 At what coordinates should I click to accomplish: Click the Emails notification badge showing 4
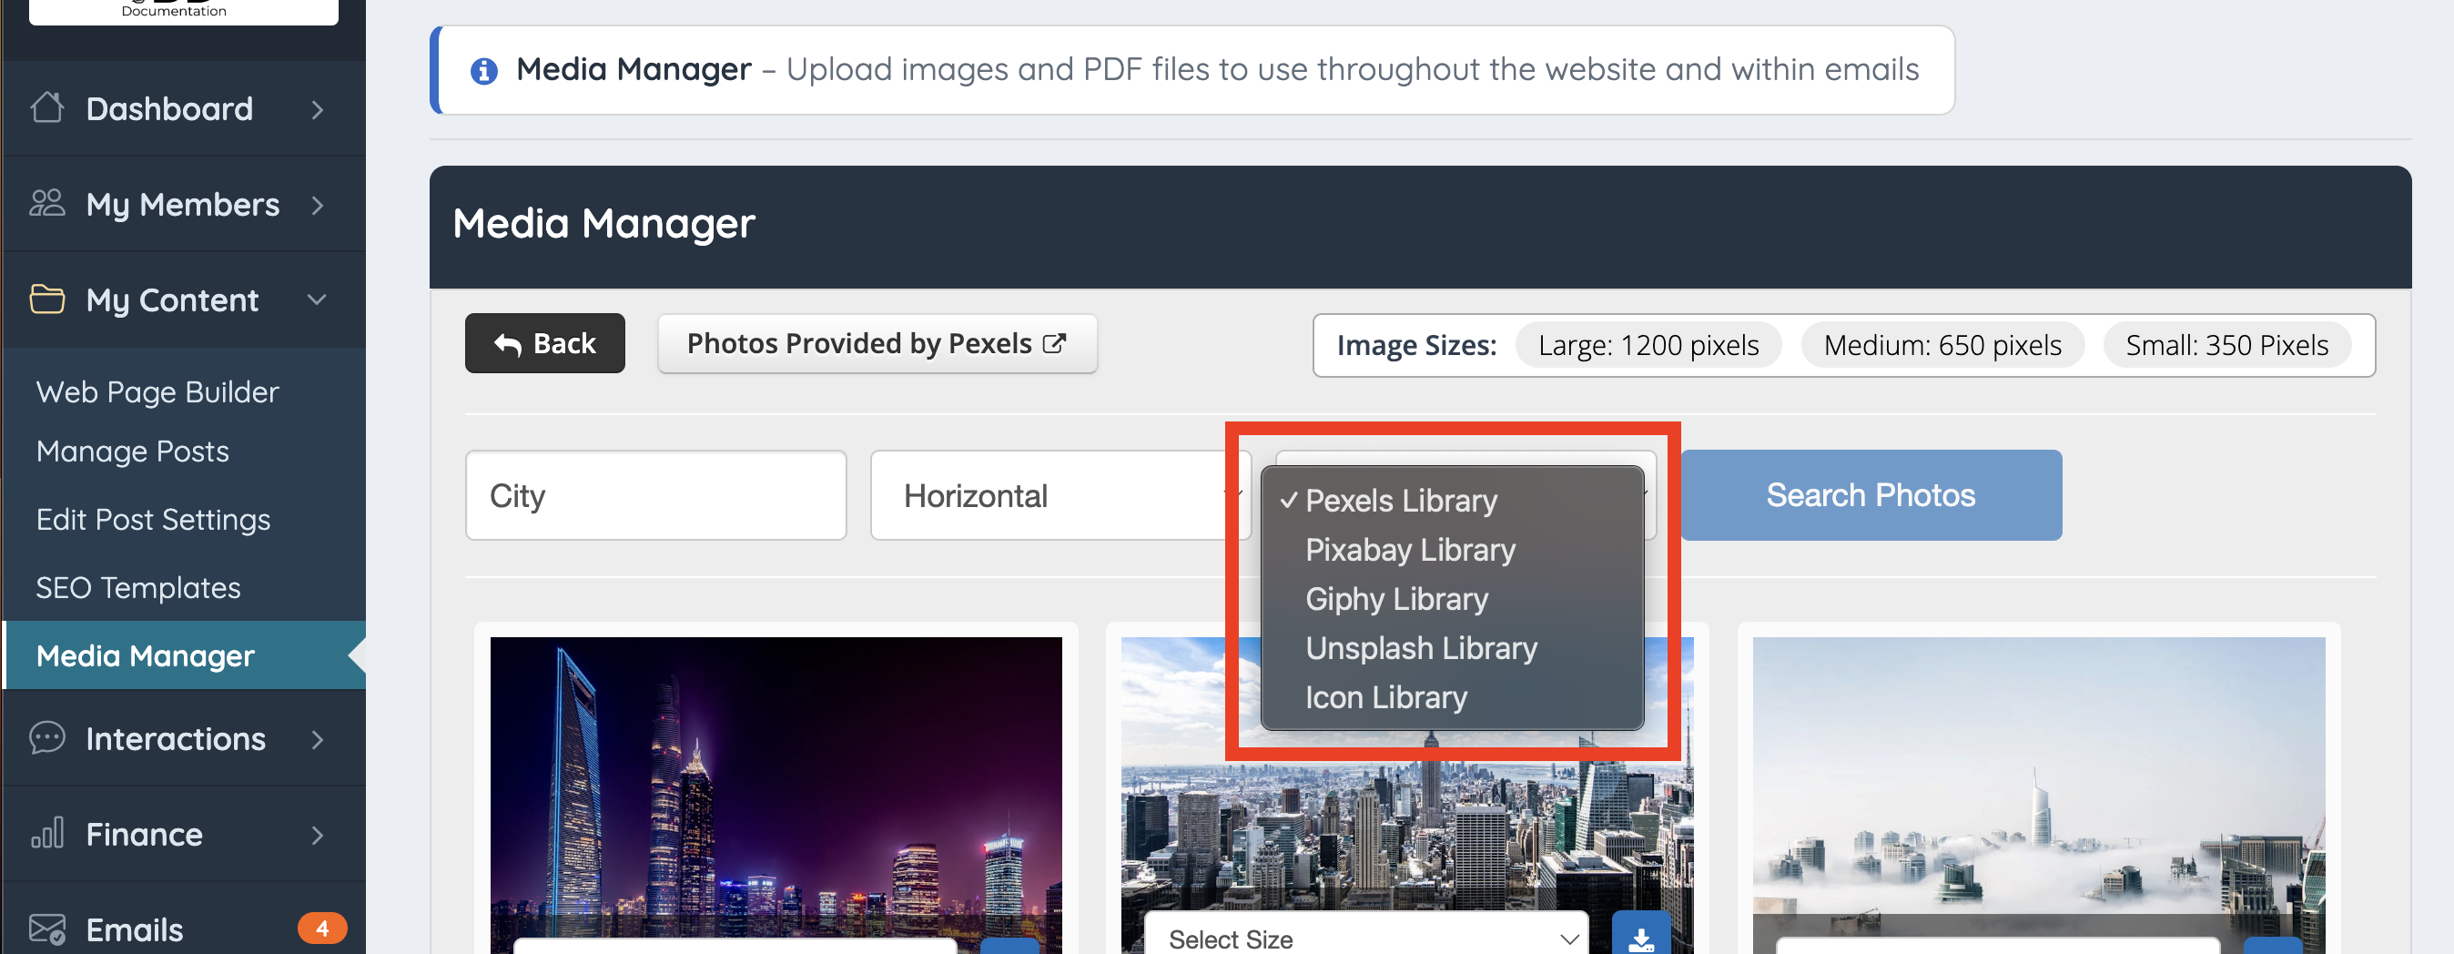322,928
